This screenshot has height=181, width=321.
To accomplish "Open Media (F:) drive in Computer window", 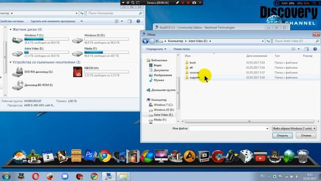I will click(100, 52).
